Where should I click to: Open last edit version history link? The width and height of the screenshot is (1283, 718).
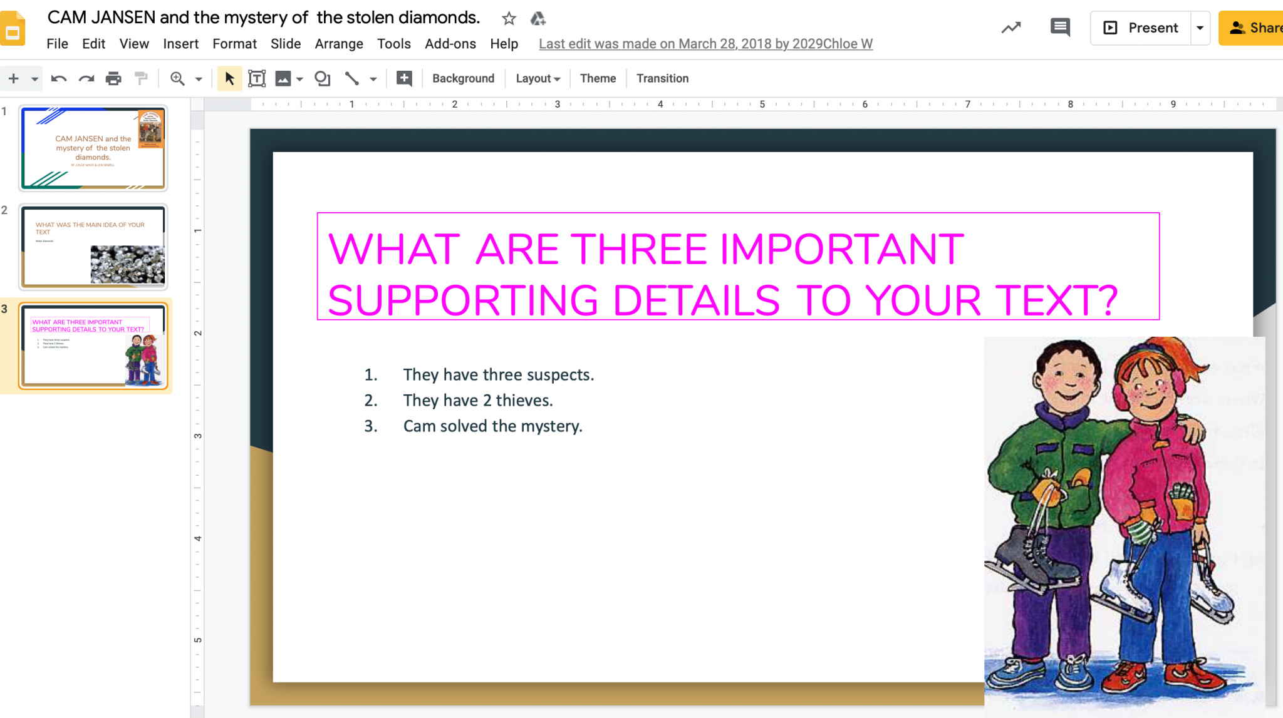pyautogui.click(x=705, y=44)
